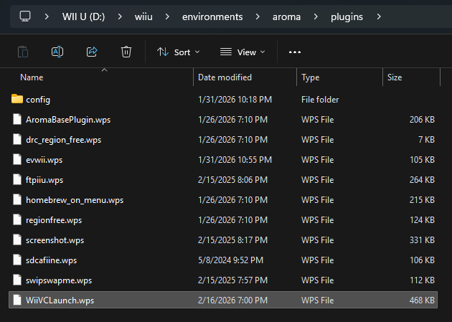Click the Delete trash icon
452x322 pixels.
coord(126,52)
